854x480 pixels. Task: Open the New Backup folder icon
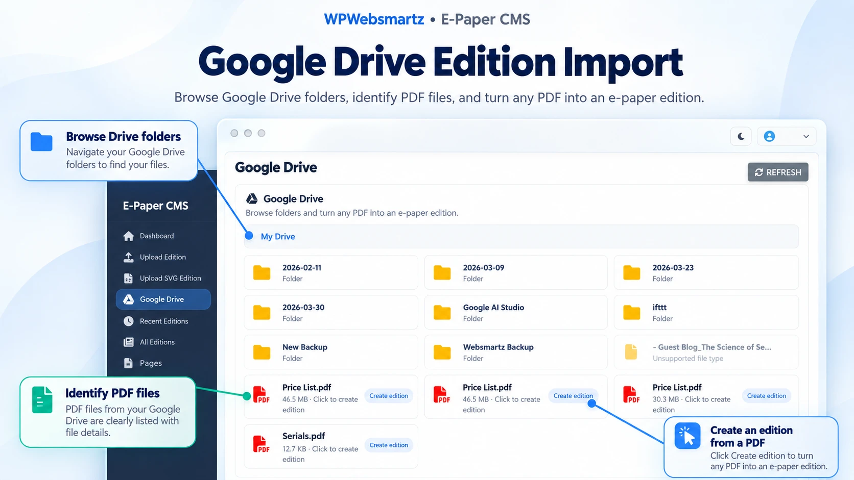click(x=262, y=352)
